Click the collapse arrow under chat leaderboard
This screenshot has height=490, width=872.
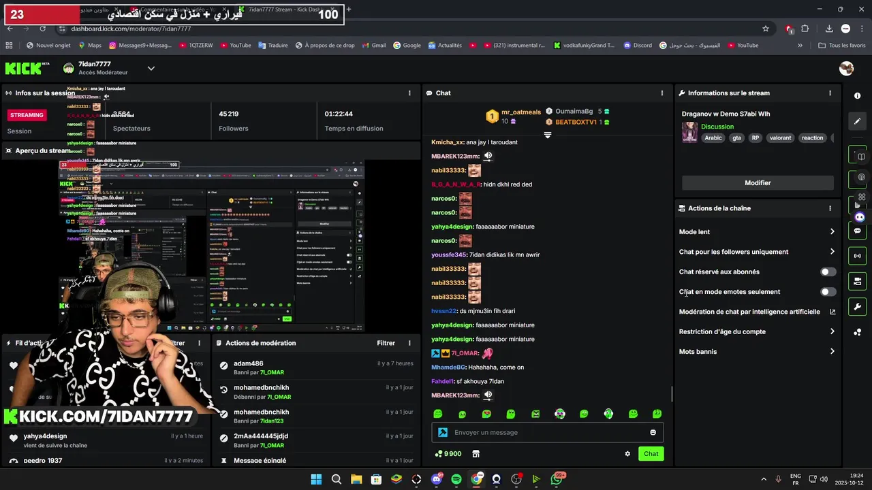tap(547, 135)
